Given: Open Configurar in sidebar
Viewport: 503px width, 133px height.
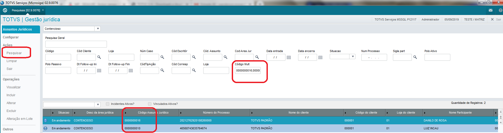Looking at the screenshot, I should click(x=11, y=37).
